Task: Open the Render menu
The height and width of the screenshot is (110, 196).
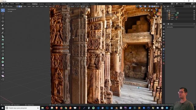Action: [x=12, y=4]
